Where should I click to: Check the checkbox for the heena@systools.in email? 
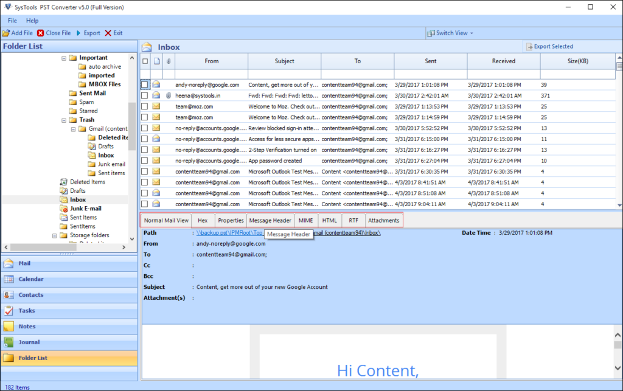[x=144, y=95]
